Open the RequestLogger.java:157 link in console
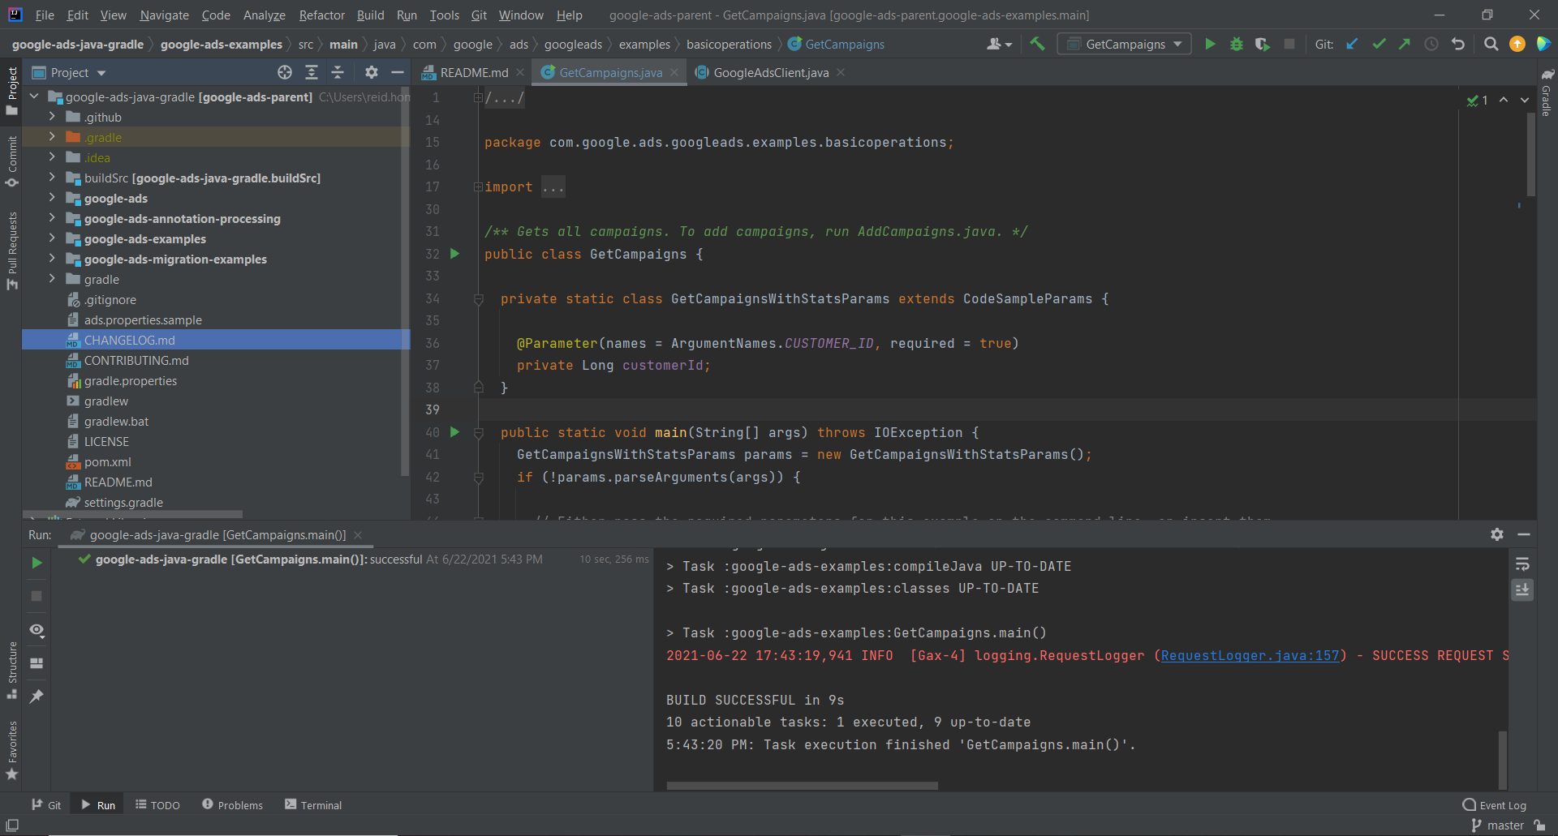 (x=1250, y=655)
